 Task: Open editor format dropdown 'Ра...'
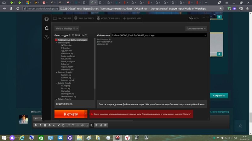[38, 119]
